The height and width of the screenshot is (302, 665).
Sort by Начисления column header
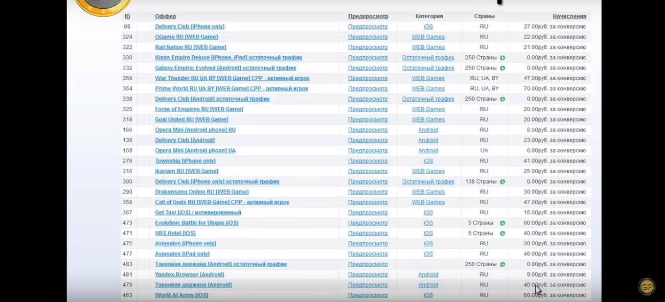pos(569,16)
